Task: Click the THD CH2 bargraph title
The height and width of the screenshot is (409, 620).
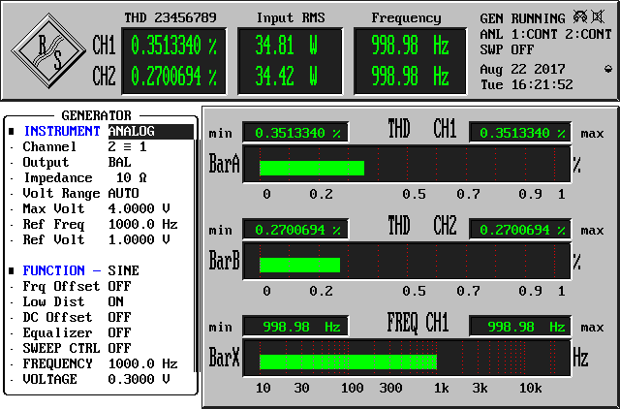Action: tap(422, 226)
